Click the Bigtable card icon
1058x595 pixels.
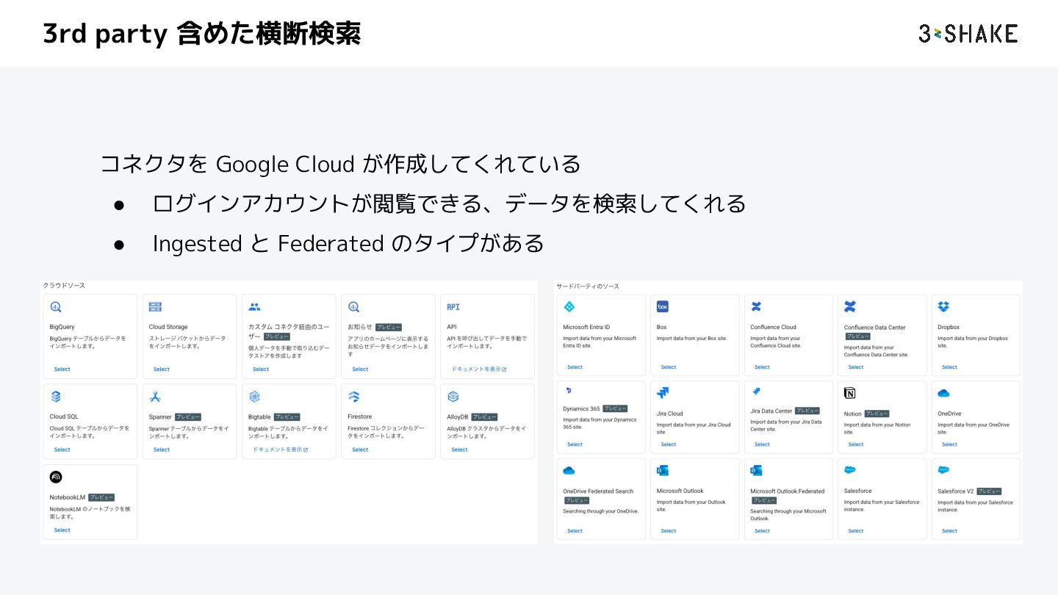(254, 397)
